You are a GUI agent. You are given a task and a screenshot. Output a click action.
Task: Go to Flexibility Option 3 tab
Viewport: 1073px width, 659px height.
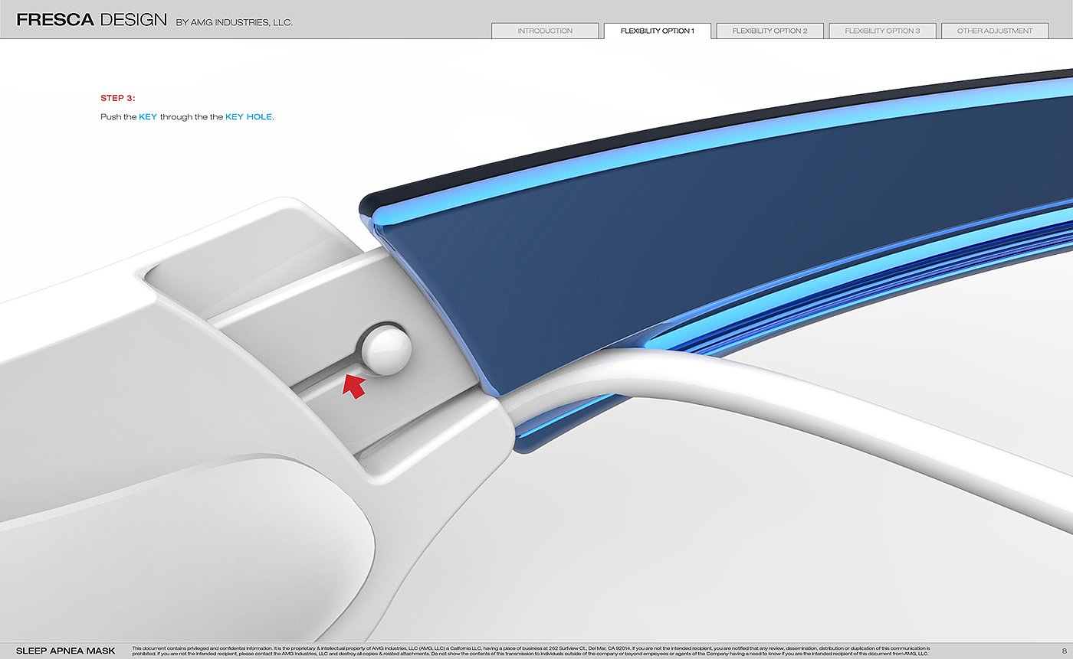[882, 31]
